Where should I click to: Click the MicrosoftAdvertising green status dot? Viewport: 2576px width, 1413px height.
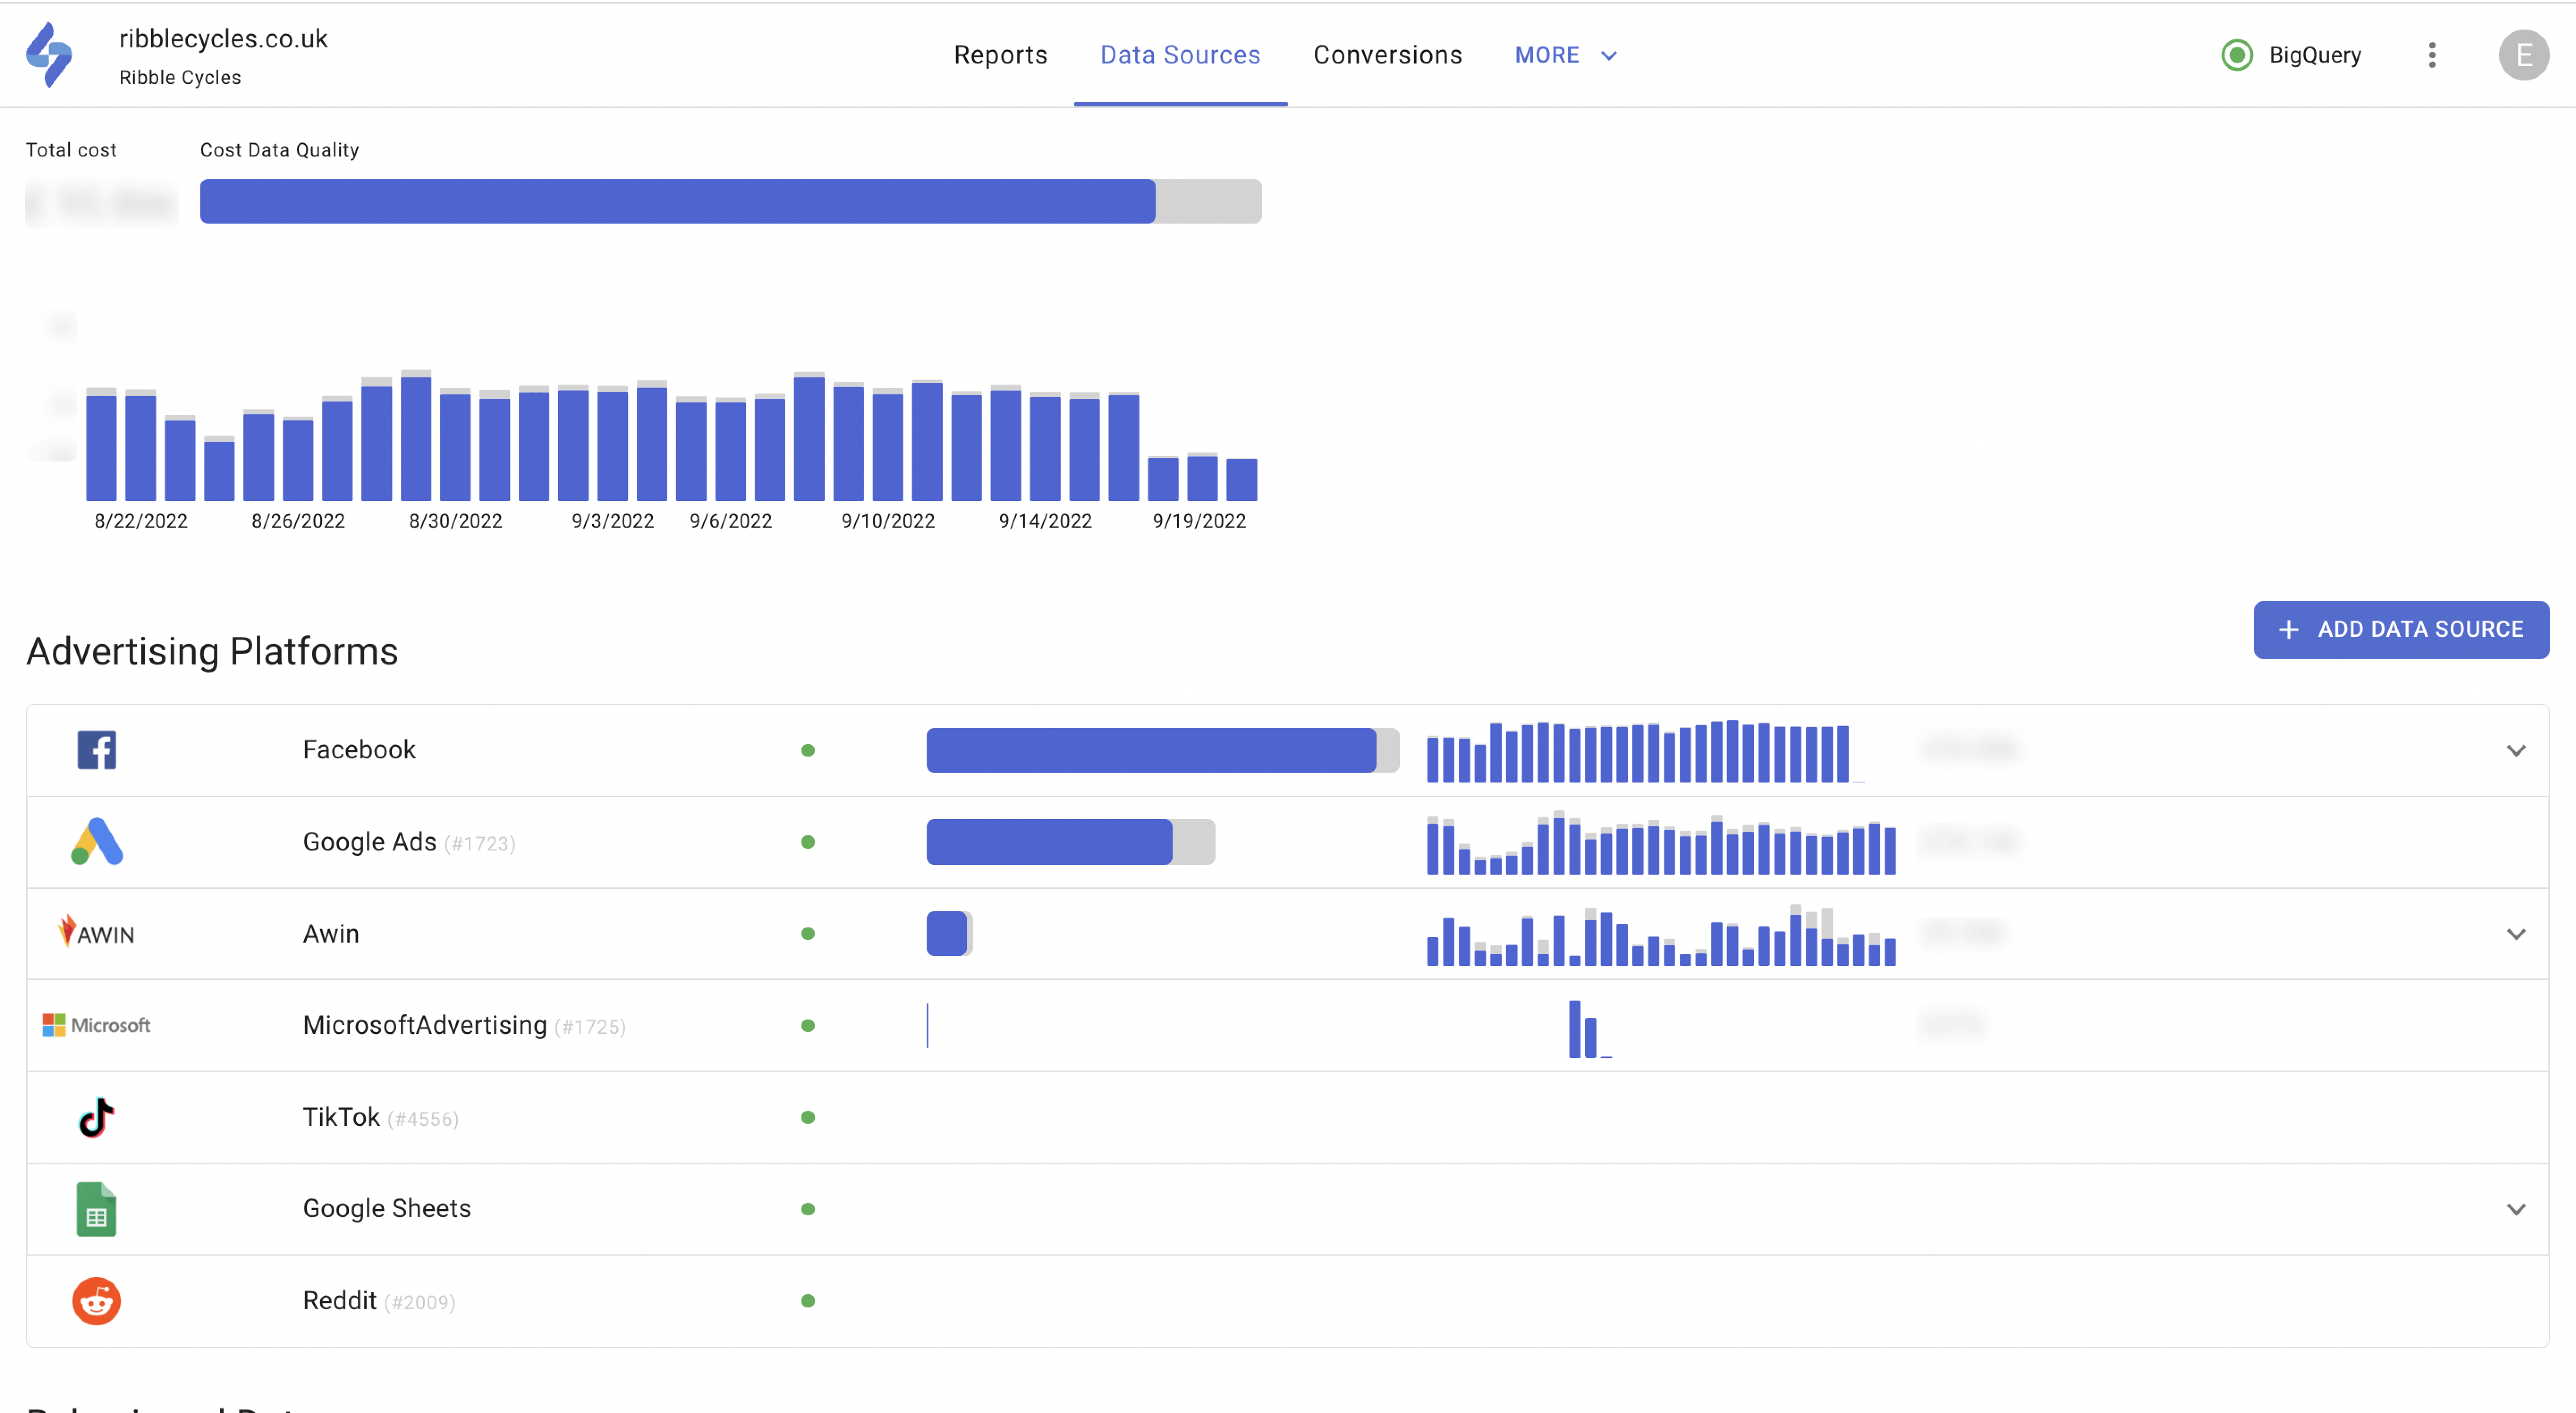click(808, 1026)
